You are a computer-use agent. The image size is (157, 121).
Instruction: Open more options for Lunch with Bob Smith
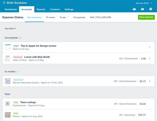(x=150, y=58)
